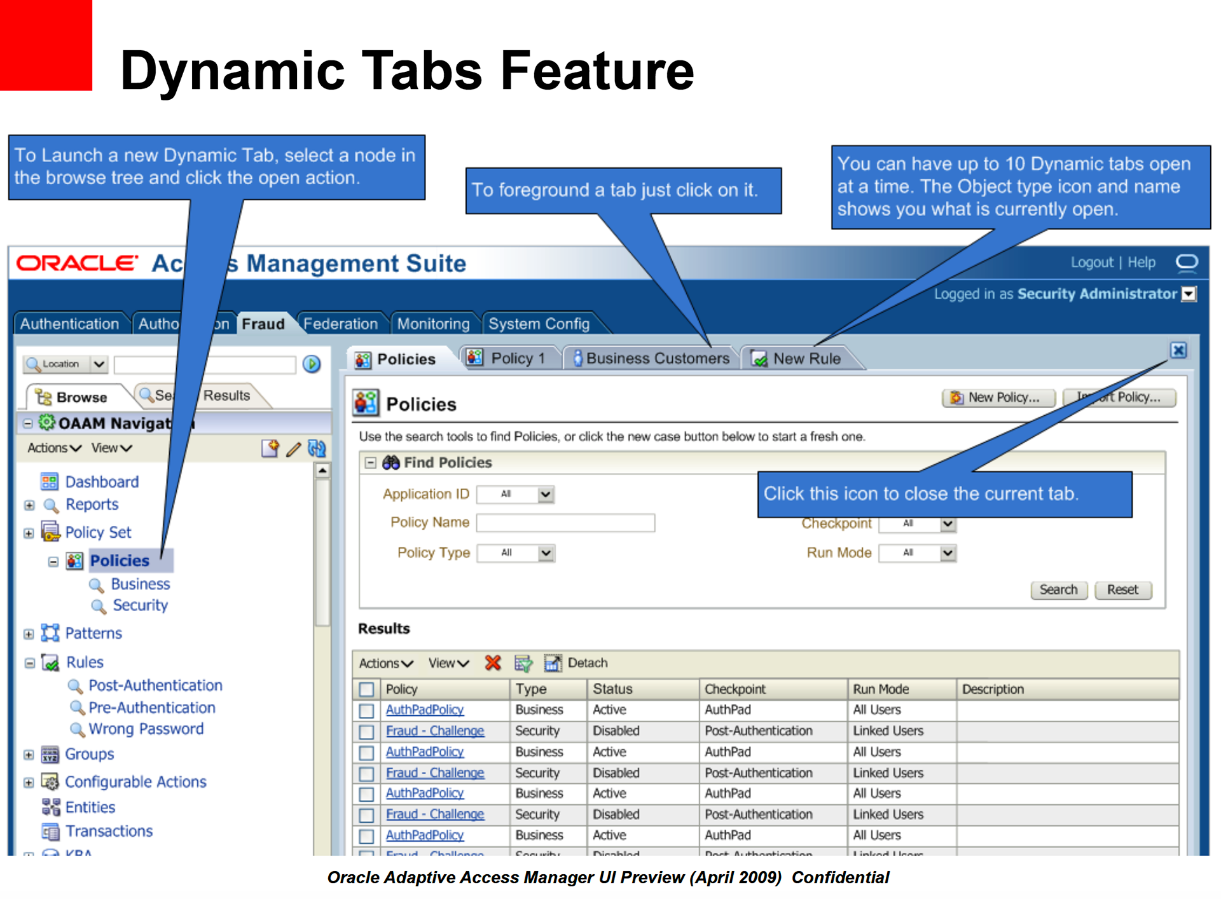
Task: Collapse the Find Policies panel
Action: tap(370, 463)
